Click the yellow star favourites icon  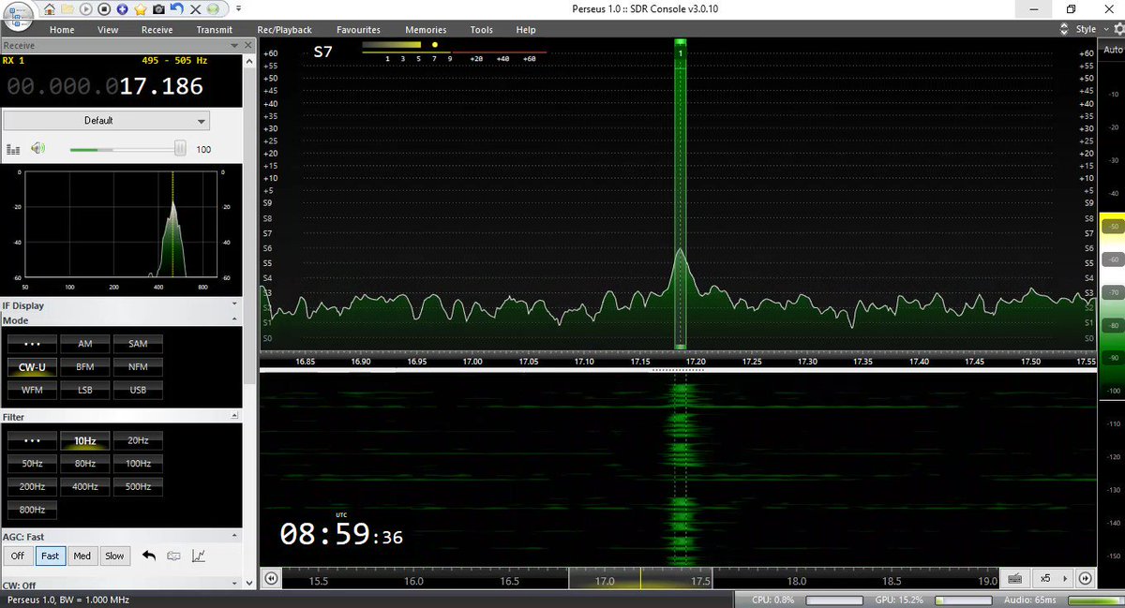140,8
